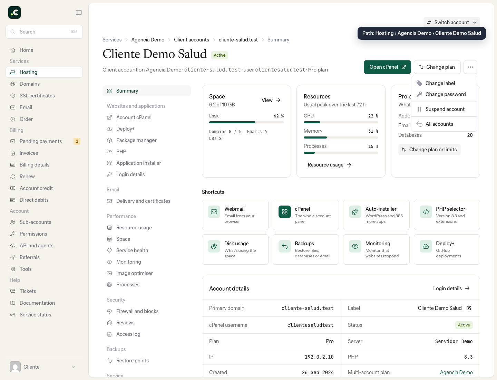The height and width of the screenshot is (380, 497).
Task: Choose All accounts menu entry
Action: click(444, 124)
